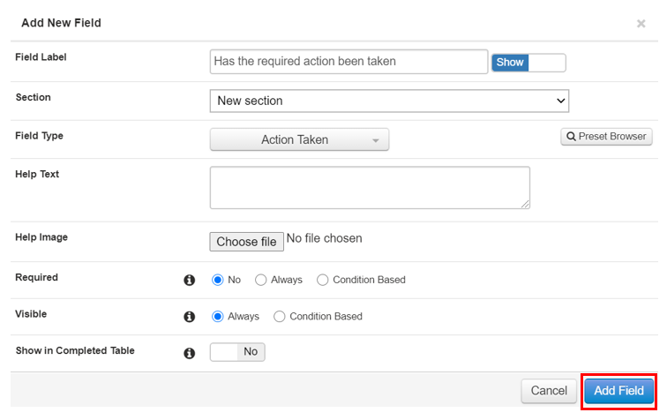The width and height of the screenshot is (667, 420).
Task: Click the info icon next to Visible
Action: (189, 316)
